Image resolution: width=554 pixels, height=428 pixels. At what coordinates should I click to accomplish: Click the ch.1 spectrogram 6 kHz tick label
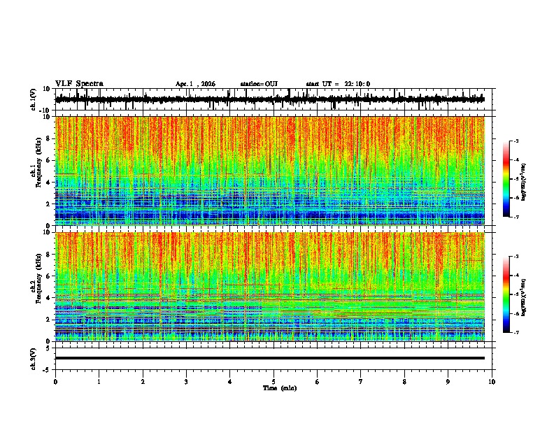48,160
